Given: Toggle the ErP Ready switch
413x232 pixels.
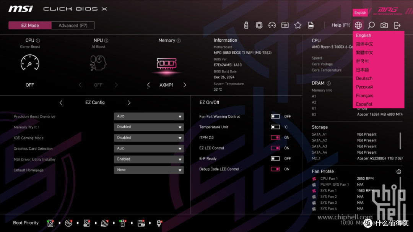Looking at the screenshot, I should [275, 159].
